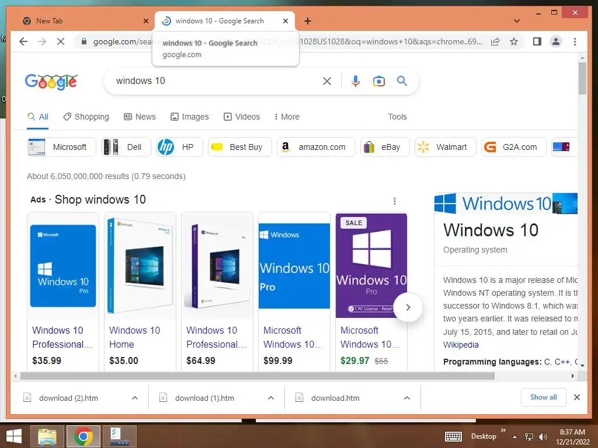Open the touch keyboard from taskbar
This screenshot has width=598, height=448.
(453, 436)
